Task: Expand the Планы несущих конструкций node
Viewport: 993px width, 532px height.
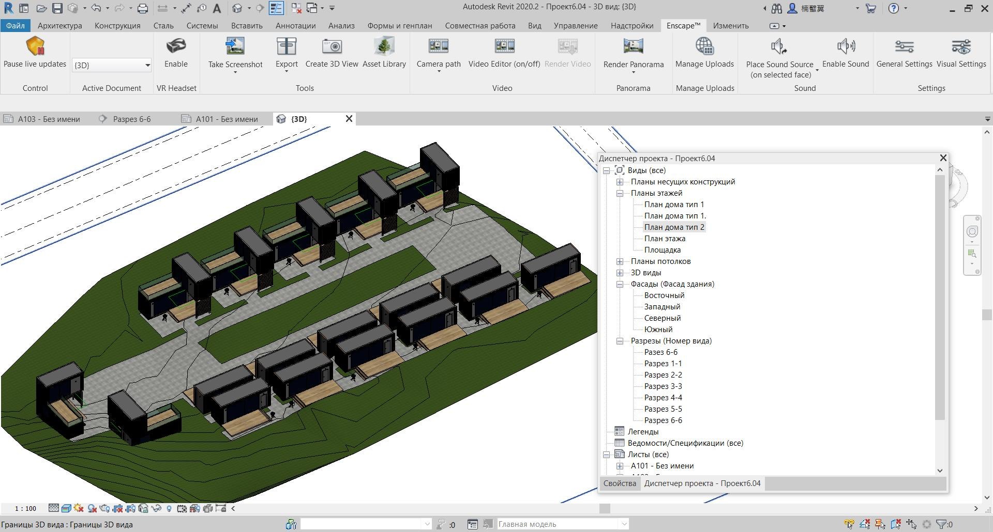Action: coord(620,182)
